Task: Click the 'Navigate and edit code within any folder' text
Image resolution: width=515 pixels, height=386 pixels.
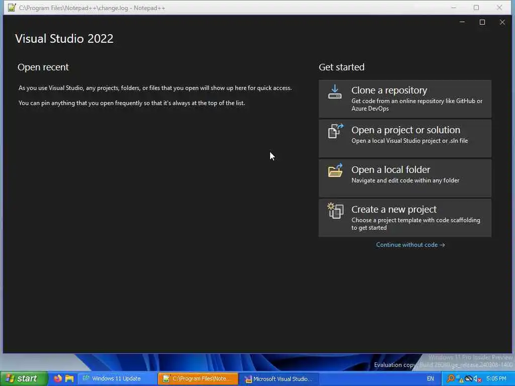Action: tap(405, 180)
